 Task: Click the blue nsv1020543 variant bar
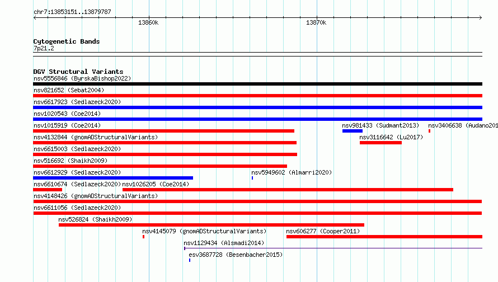tap(257, 119)
